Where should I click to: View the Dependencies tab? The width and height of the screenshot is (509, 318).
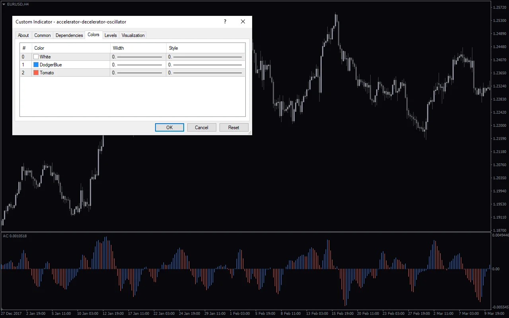[x=69, y=35]
